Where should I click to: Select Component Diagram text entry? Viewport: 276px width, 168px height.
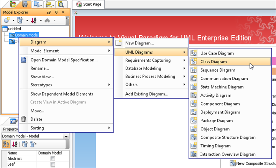coord(220,104)
